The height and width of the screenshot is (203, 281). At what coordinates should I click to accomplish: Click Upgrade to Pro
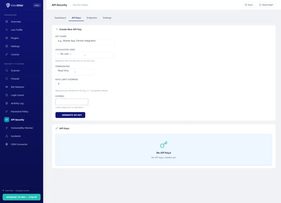click(x=22, y=197)
